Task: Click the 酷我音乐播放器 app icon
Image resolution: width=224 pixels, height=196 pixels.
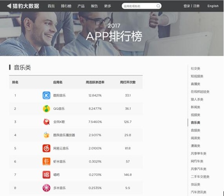Action: click(47, 135)
